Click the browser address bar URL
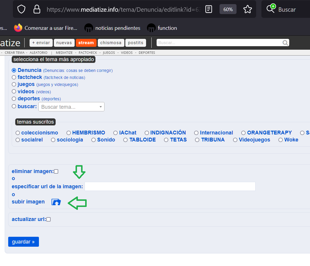Viewport: 310px width, 266px height. coord(124,9)
